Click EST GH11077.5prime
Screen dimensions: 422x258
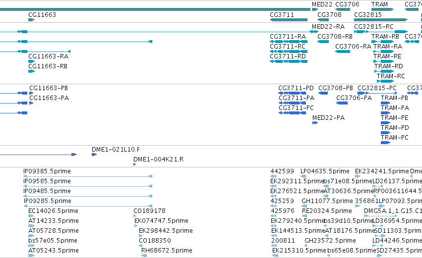[x=327, y=201]
